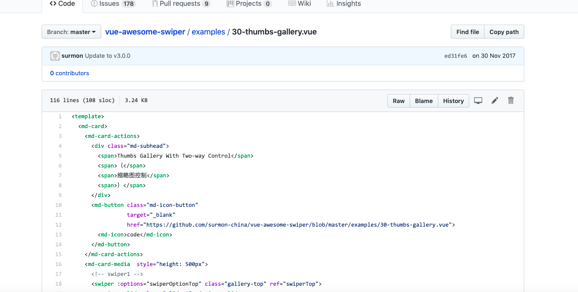Open the file History
The width and height of the screenshot is (578, 292).
coord(453,101)
